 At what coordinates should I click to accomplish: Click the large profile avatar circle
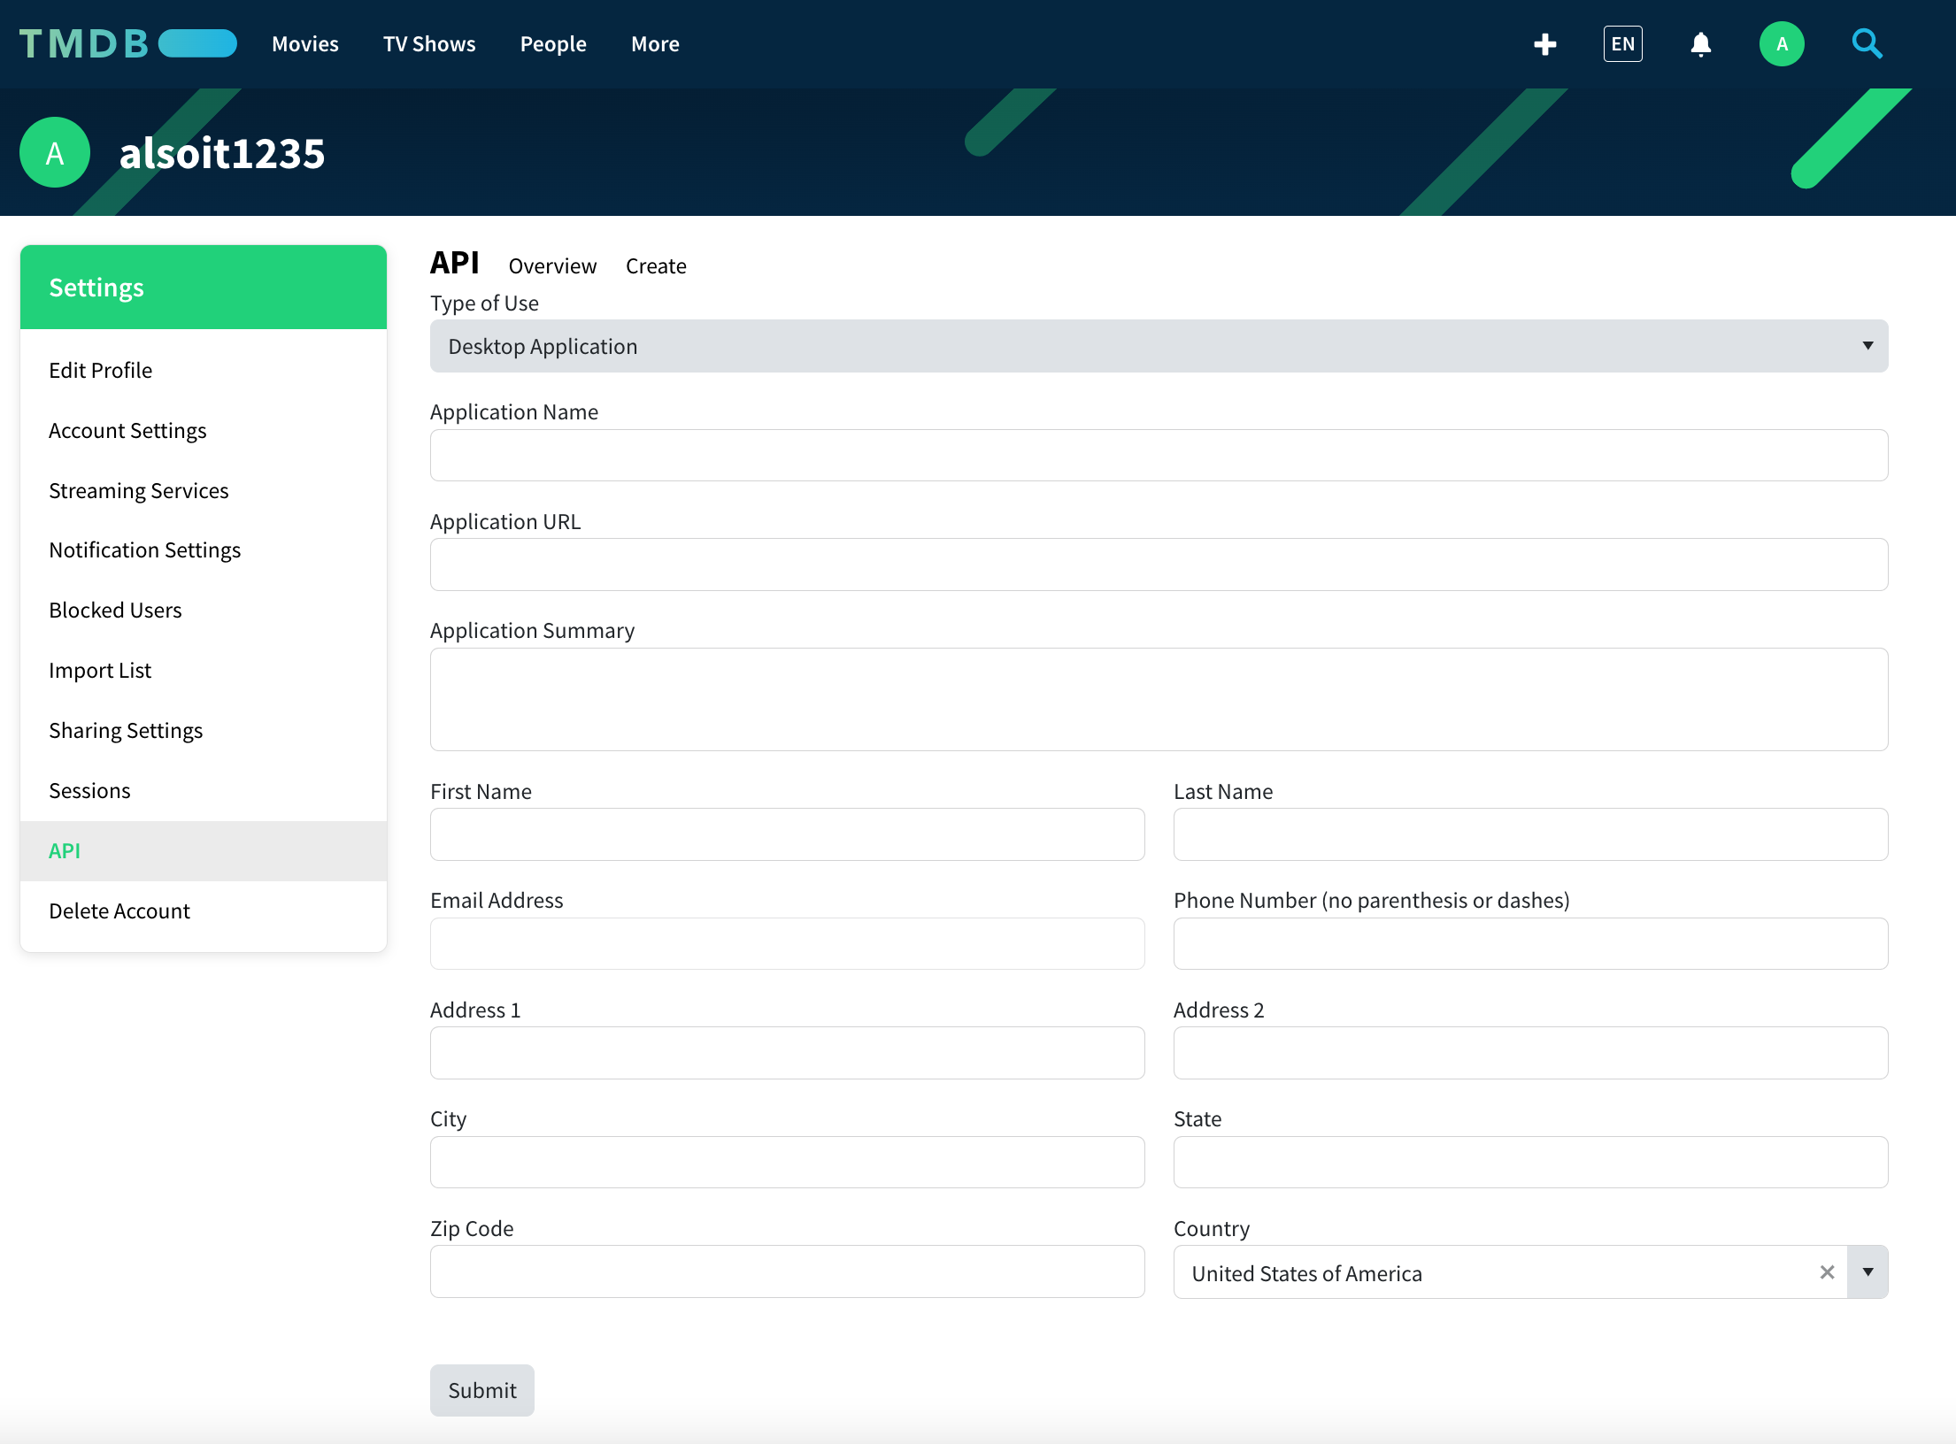(x=55, y=153)
